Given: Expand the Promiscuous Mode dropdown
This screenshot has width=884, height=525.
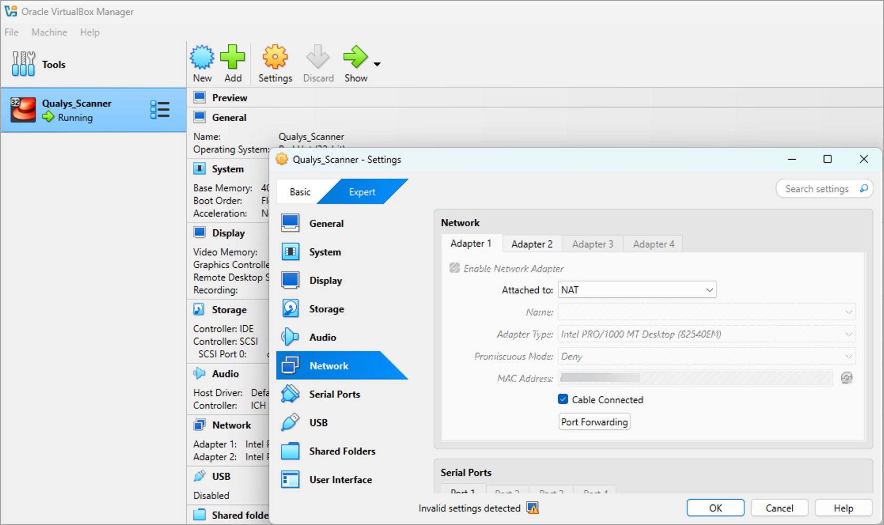Looking at the screenshot, I should point(706,356).
